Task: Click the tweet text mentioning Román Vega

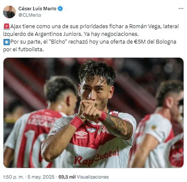Action: (x=91, y=30)
